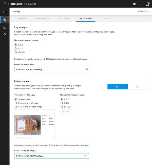Open the measurement scan sidebar icon
The image size is (152, 165).
[5, 12]
